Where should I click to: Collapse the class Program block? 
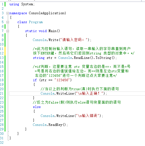[8, 22]
